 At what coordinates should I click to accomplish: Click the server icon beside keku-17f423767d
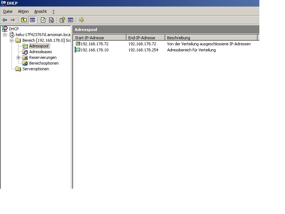tap(12, 35)
